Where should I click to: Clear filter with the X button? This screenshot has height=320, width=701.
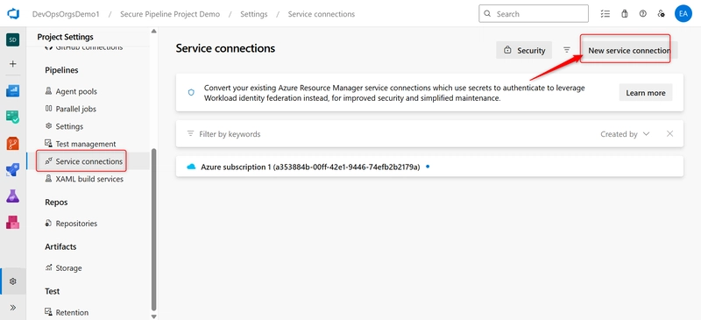pyautogui.click(x=669, y=134)
